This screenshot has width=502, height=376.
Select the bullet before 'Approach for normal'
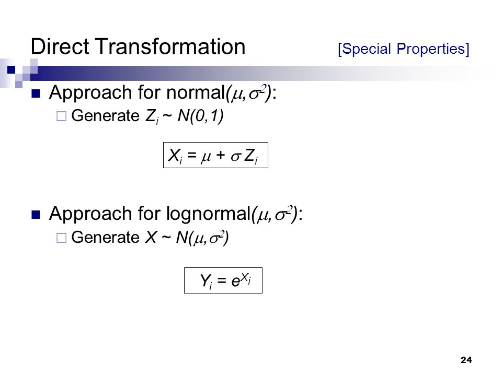tap(36, 93)
